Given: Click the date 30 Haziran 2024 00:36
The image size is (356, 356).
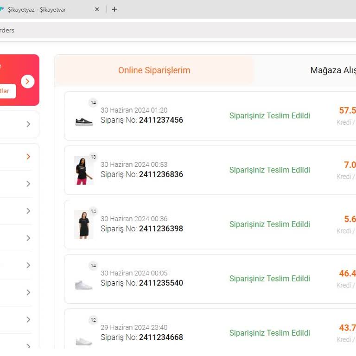Looking at the screenshot, I should coord(134,219).
